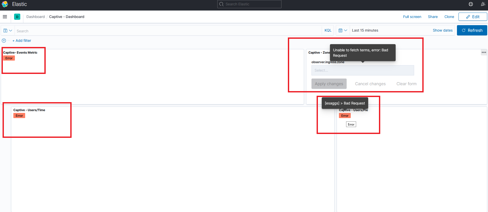This screenshot has width=488, height=212.
Task: Click Apply changes button
Action: (x=329, y=84)
